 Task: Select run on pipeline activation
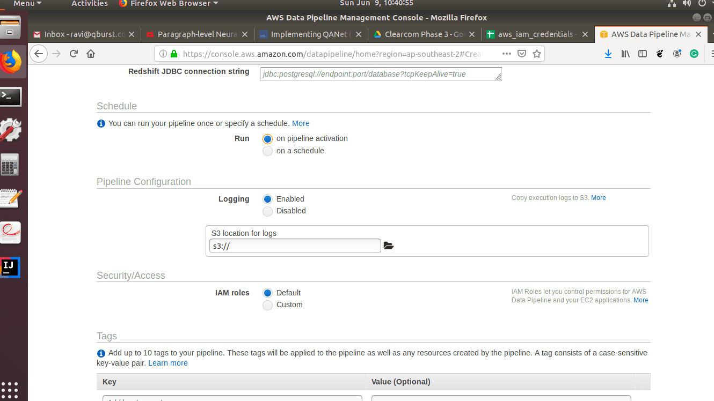(267, 139)
